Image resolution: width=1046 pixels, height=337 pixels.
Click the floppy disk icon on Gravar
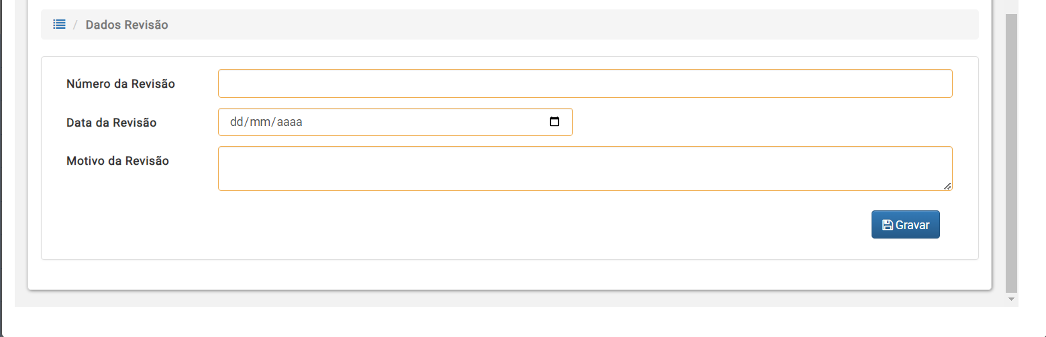pos(887,225)
